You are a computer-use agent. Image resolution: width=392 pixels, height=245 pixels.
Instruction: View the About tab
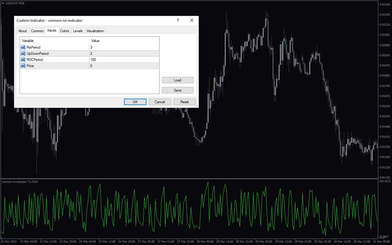coord(23,30)
